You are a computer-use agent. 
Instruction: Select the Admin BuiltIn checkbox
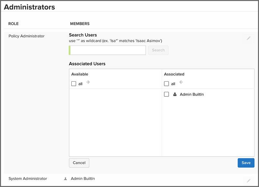(x=166, y=94)
